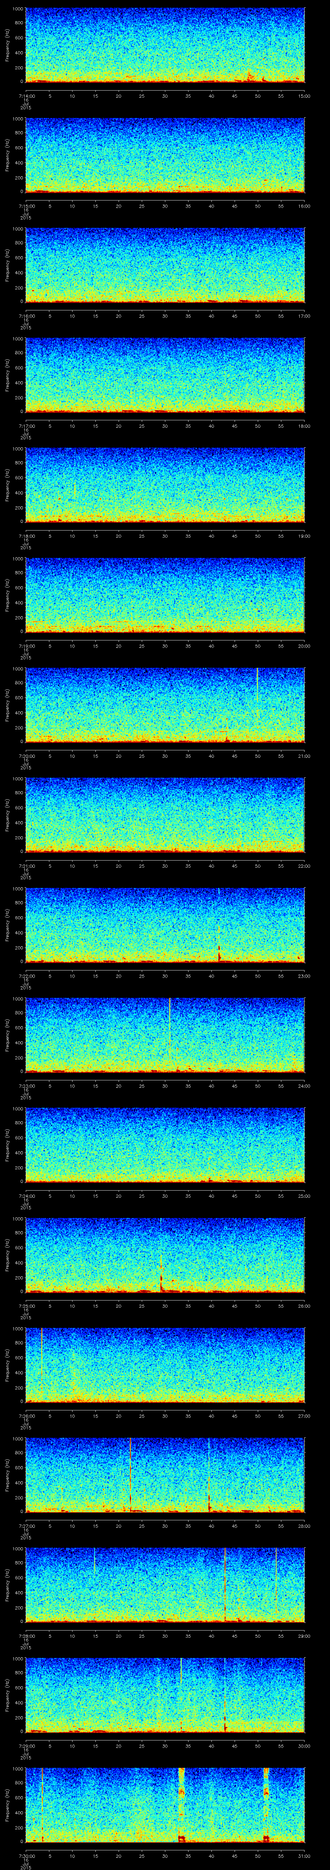Viewport: 330px width, 1870px height.
Task: Click the red line near 3 s, 7:30:00 panel
Action: click(43, 1805)
